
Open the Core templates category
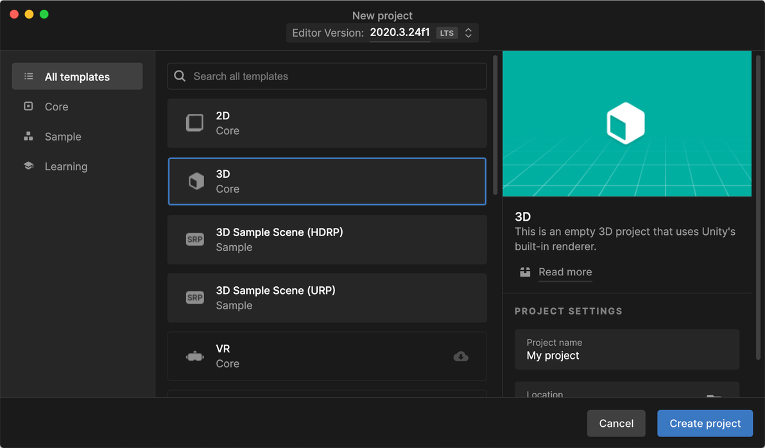point(77,107)
